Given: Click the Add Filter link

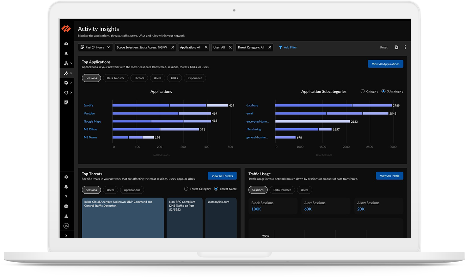Looking at the screenshot, I should 288,47.
